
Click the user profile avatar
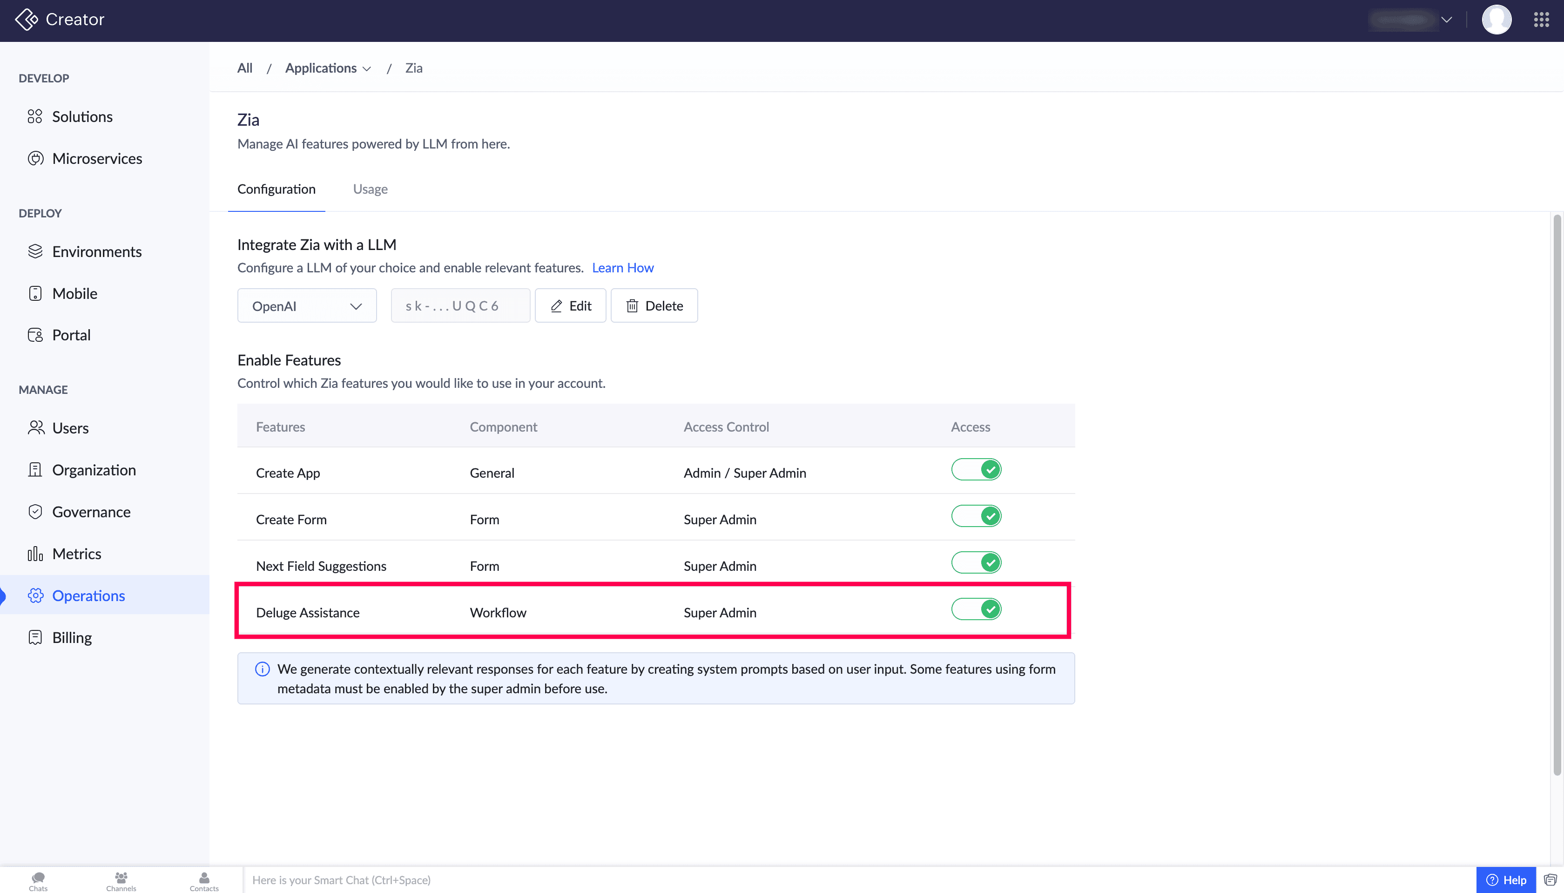pos(1496,20)
